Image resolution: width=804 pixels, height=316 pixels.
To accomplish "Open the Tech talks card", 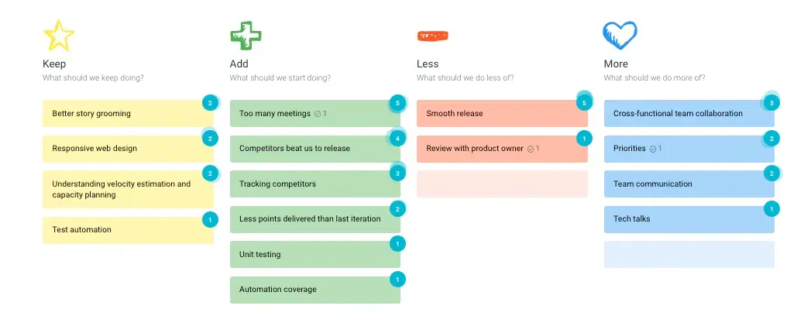I will click(689, 219).
